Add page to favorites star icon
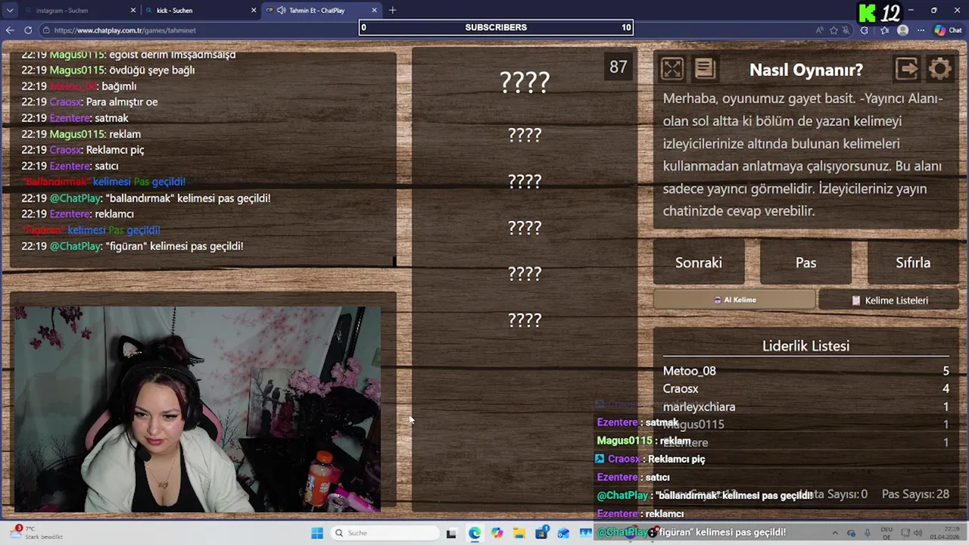This screenshot has width=969, height=545. click(833, 30)
